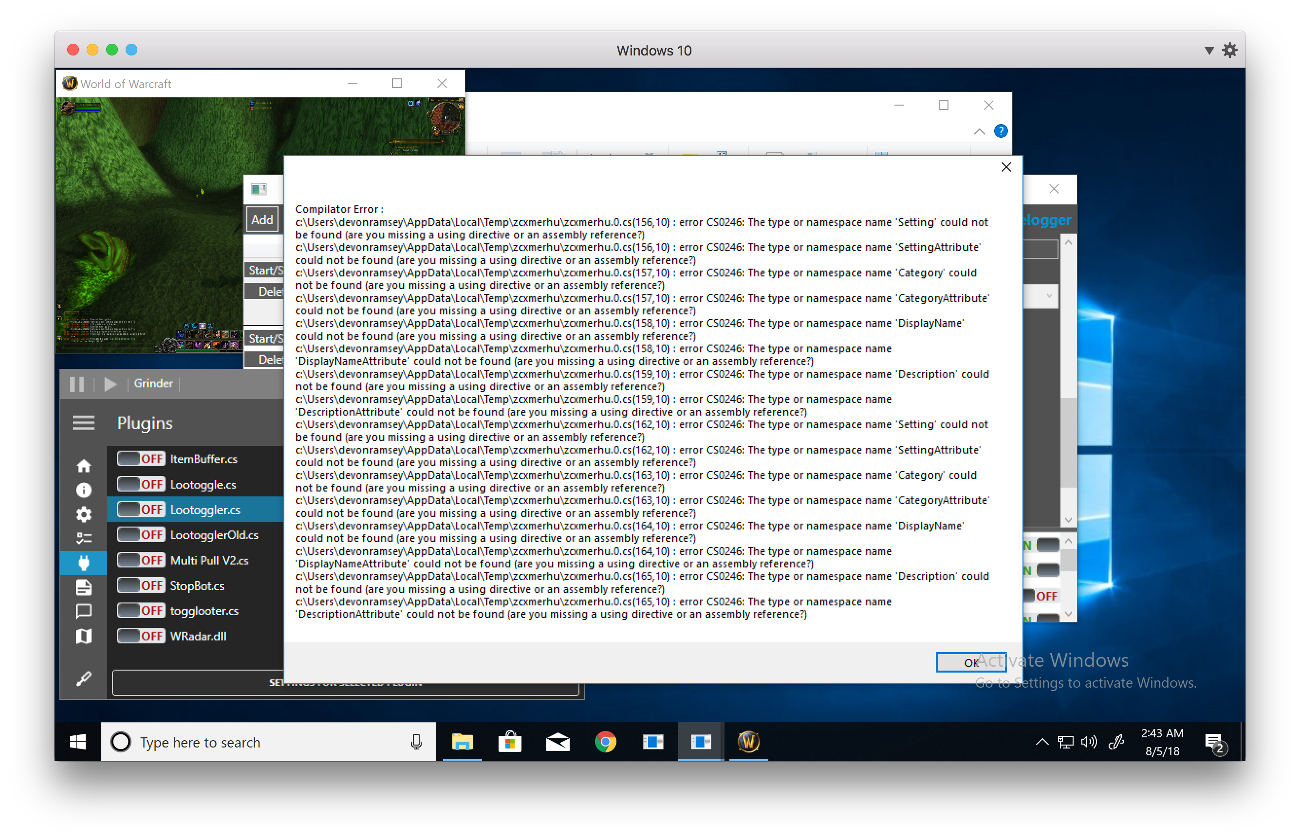Open Chrome from the taskbar
1300x839 pixels.
tap(605, 742)
